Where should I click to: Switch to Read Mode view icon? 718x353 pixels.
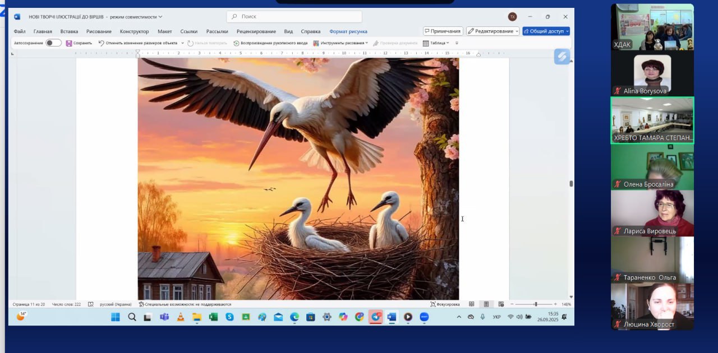click(x=472, y=304)
